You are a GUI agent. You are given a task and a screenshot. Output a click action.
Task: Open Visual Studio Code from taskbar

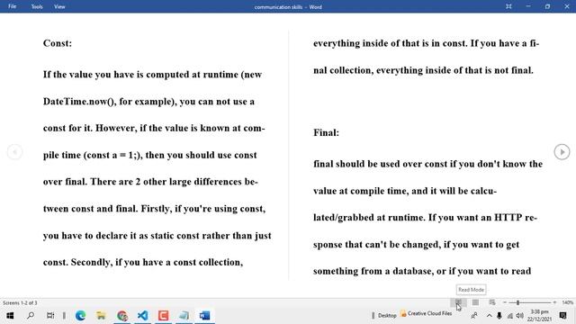pos(142,316)
